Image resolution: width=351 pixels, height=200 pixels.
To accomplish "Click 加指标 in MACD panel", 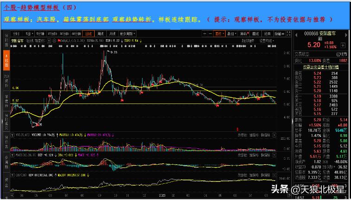I will [x=254, y=155].
